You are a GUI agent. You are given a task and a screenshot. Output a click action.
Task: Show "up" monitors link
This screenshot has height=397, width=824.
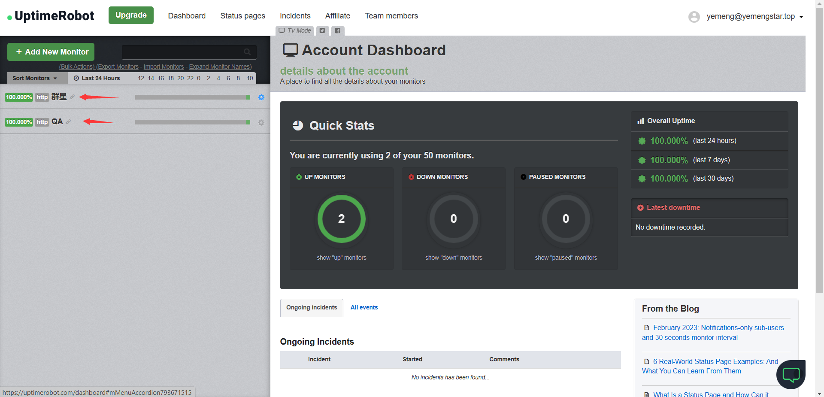(341, 258)
